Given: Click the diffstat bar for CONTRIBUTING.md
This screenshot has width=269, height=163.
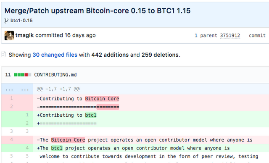Looking at the screenshot, I should (x=22, y=75).
